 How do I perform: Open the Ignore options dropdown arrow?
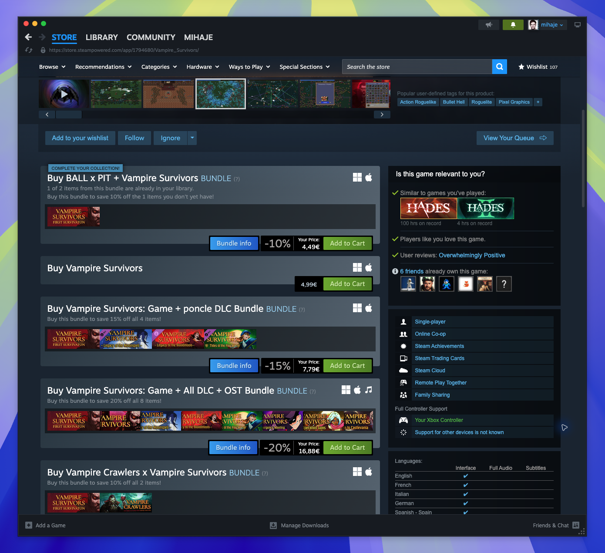[x=192, y=138]
